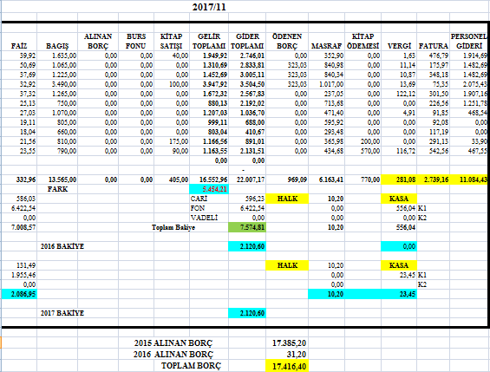
Task: Click the MASRAF column header
Action: (326, 46)
